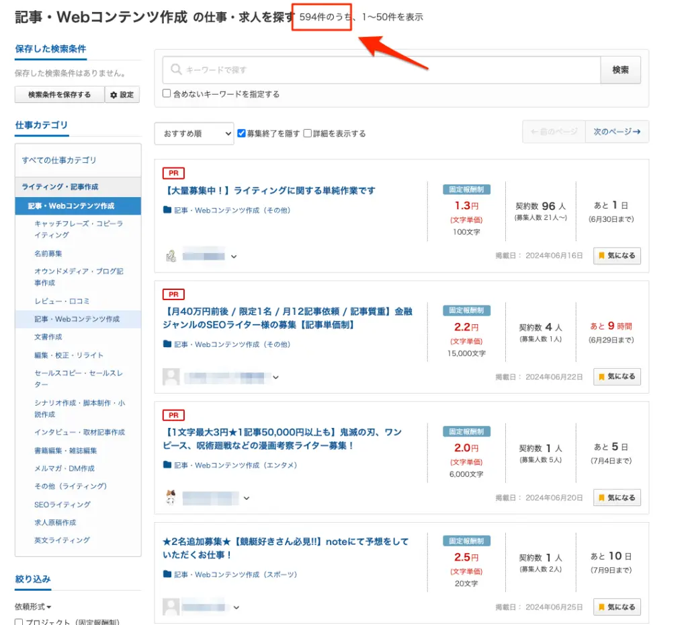Open the おすすめ順 sort dropdown
The height and width of the screenshot is (625, 688).
coord(193,133)
